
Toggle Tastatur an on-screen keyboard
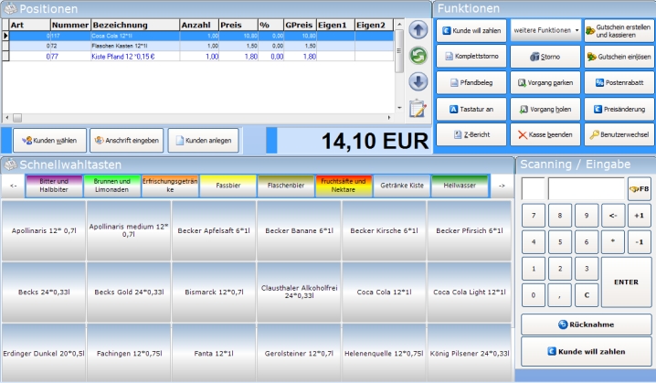[x=471, y=109]
